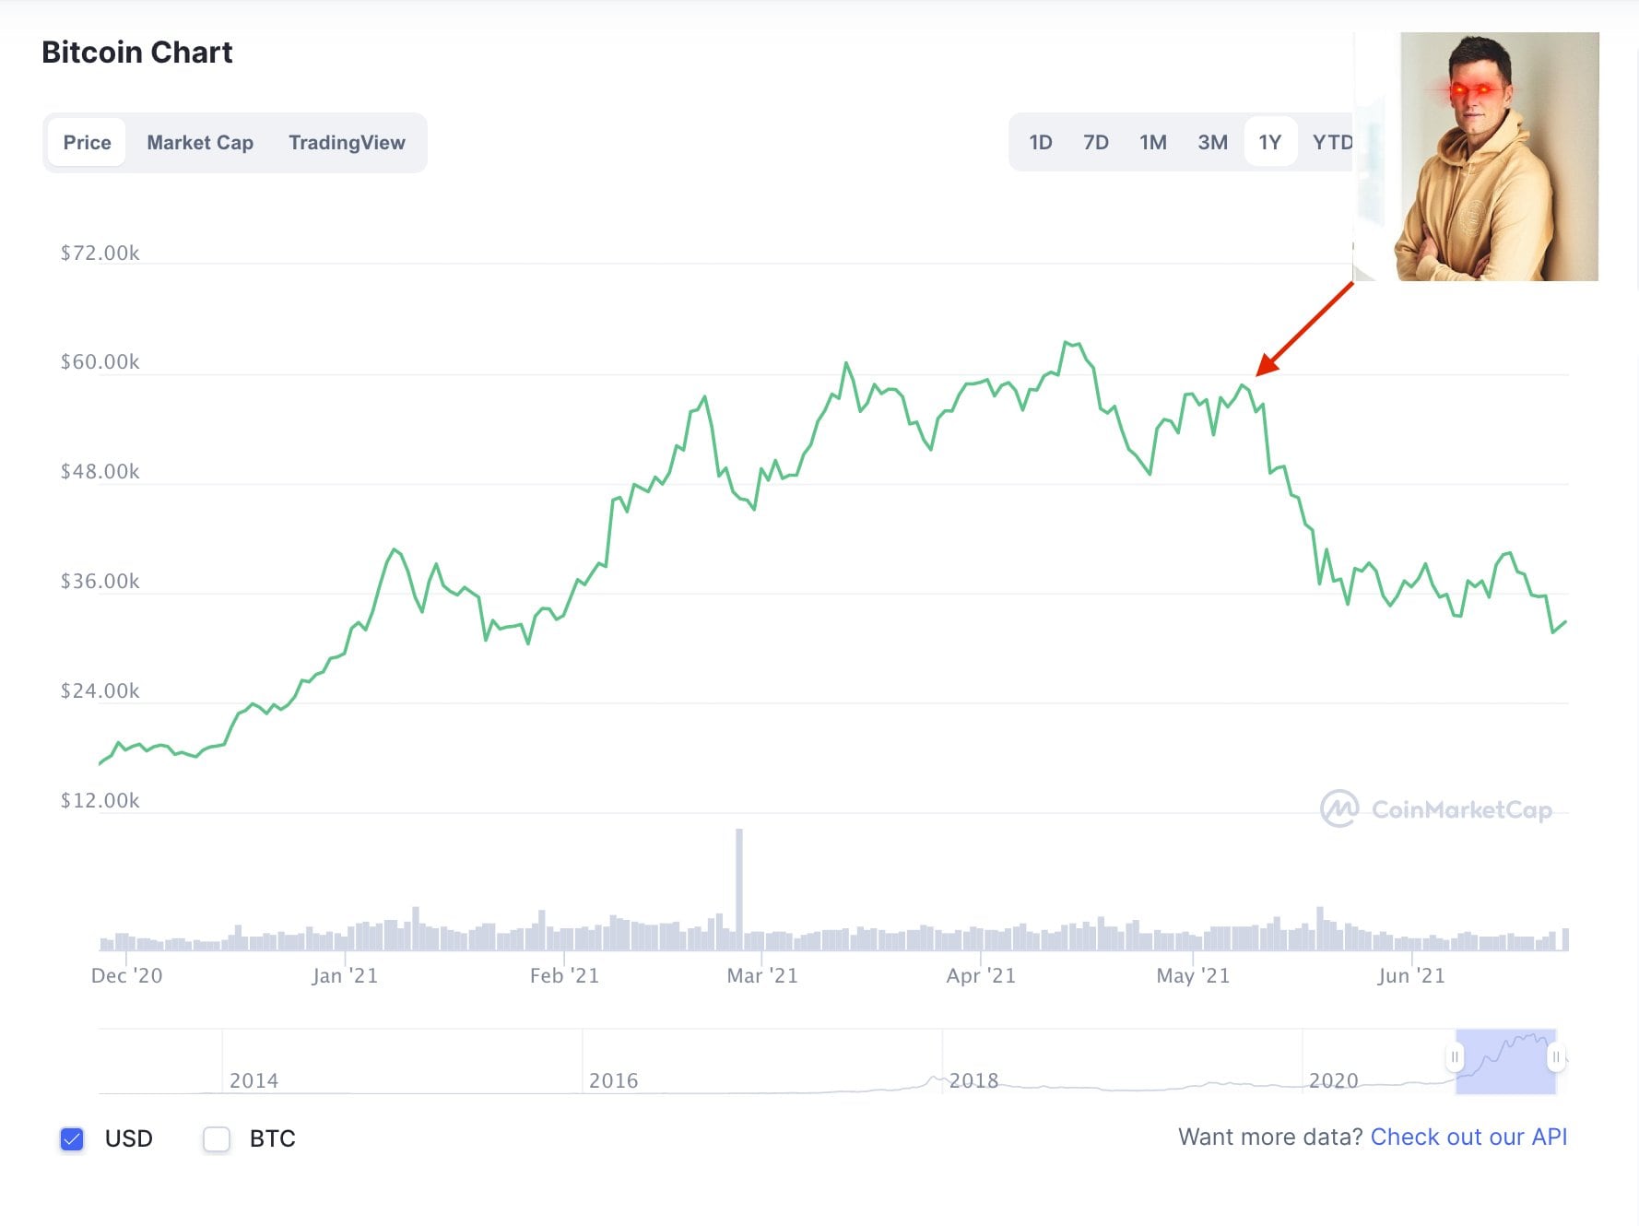
Task: Select the Price tab
Action: tap(87, 142)
